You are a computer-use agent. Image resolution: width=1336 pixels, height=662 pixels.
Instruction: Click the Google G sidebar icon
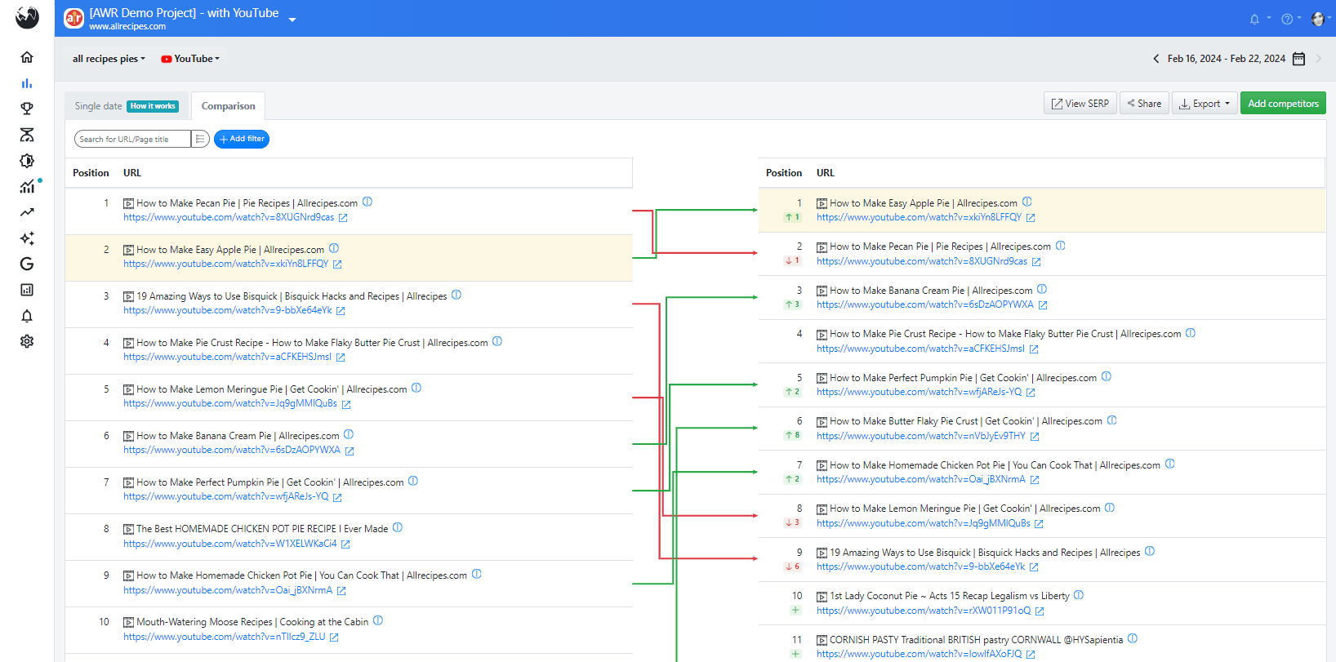[27, 264]
